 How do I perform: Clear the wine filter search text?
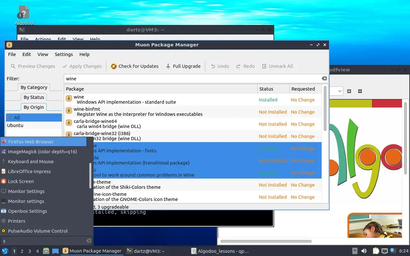(324, 78)
